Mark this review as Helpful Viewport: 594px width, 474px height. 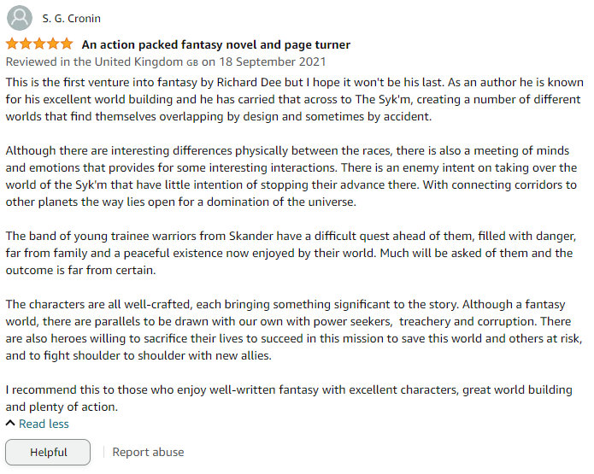[48, 452]
